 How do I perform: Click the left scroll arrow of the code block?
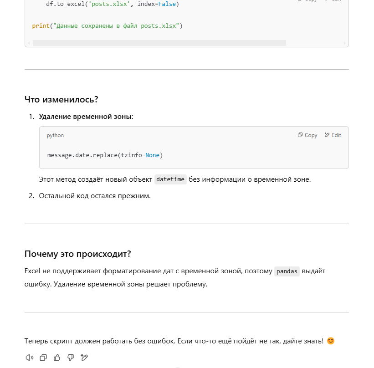point(29,43)
